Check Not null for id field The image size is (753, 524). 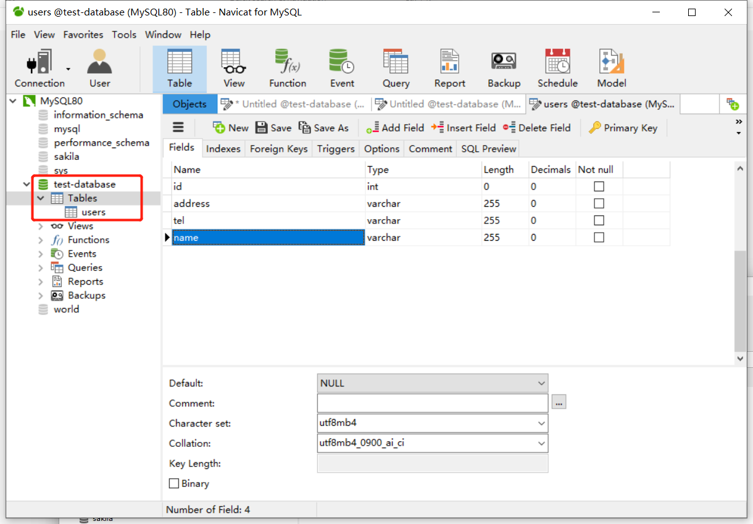pos(599,186)
